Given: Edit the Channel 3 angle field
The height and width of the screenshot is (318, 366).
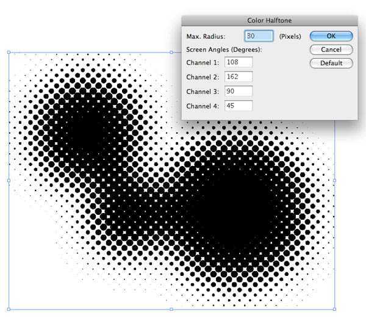Looking at the screenshot, I should (239, 92).
